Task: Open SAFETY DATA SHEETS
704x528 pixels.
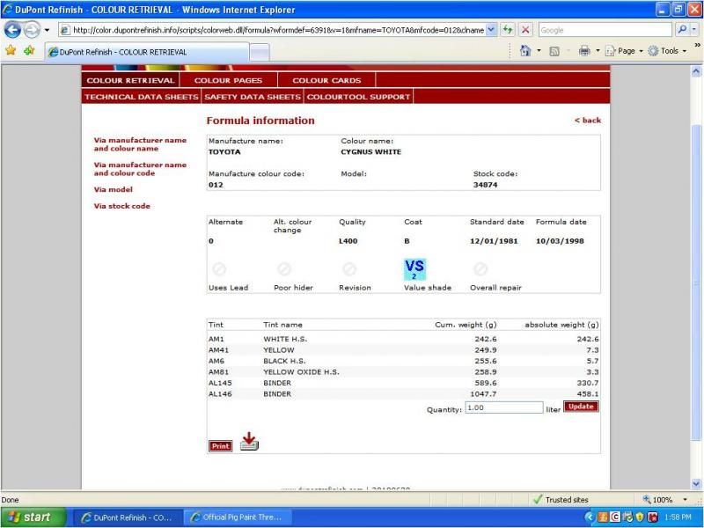Action: [253, 97]
